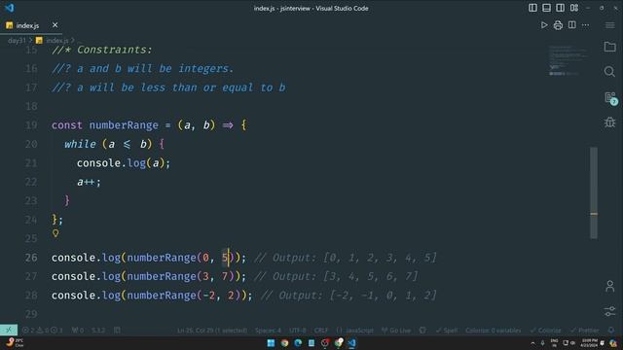This screenshot has width=623, height=350.
Task: Toggle the Spell checker in the status bar
Action: (x=447, y=331)
